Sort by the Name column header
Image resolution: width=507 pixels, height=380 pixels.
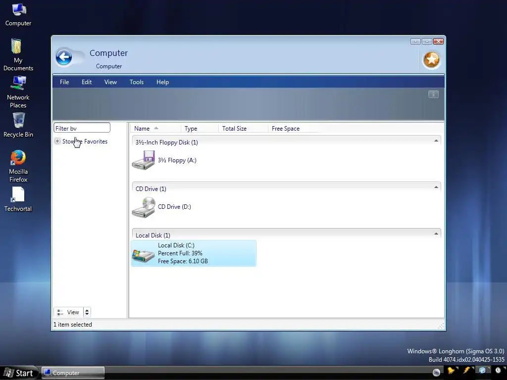click(x=155, y=129)
